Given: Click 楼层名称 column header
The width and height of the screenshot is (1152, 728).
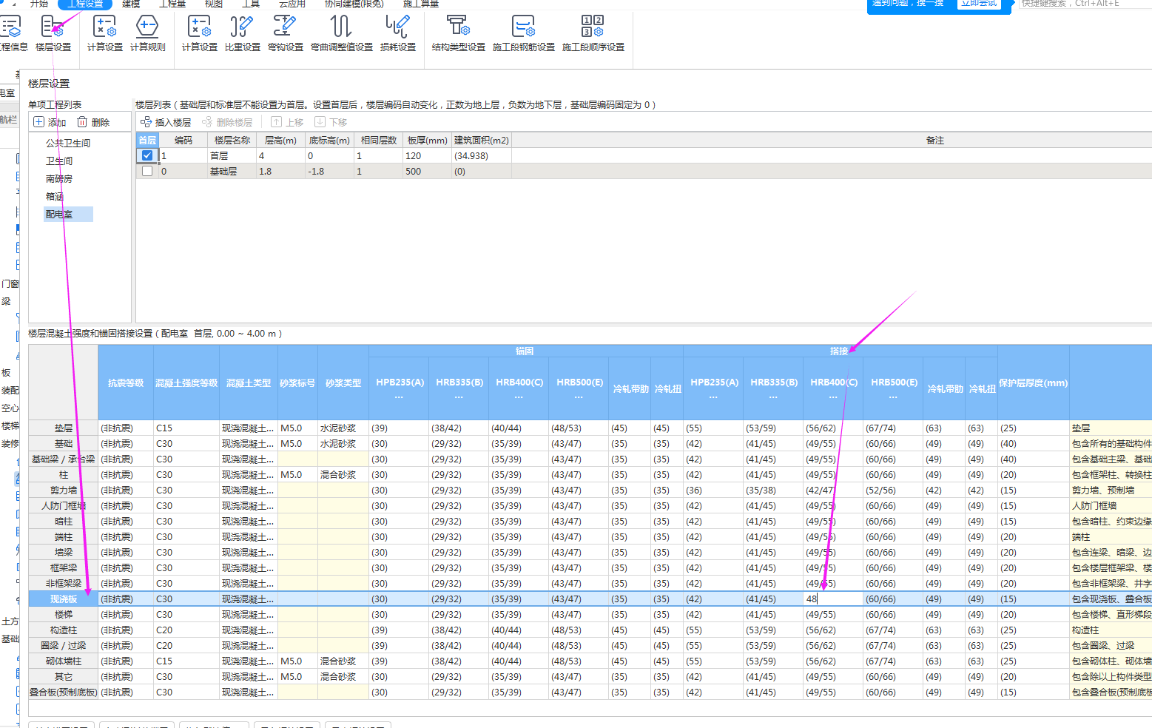Looking at the screenshot, I should 232,141.
